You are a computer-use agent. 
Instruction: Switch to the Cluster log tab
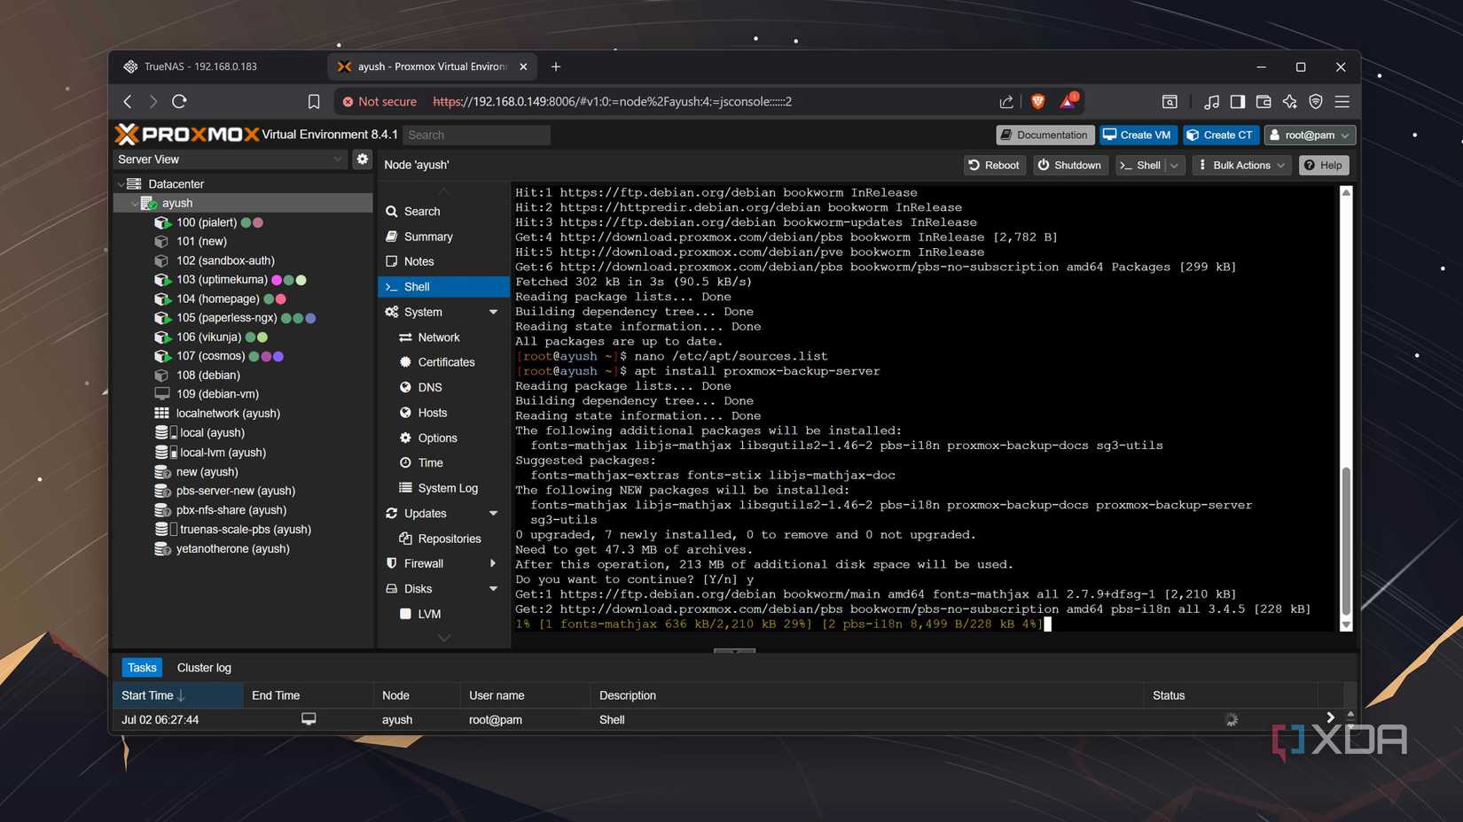[203, 667]
